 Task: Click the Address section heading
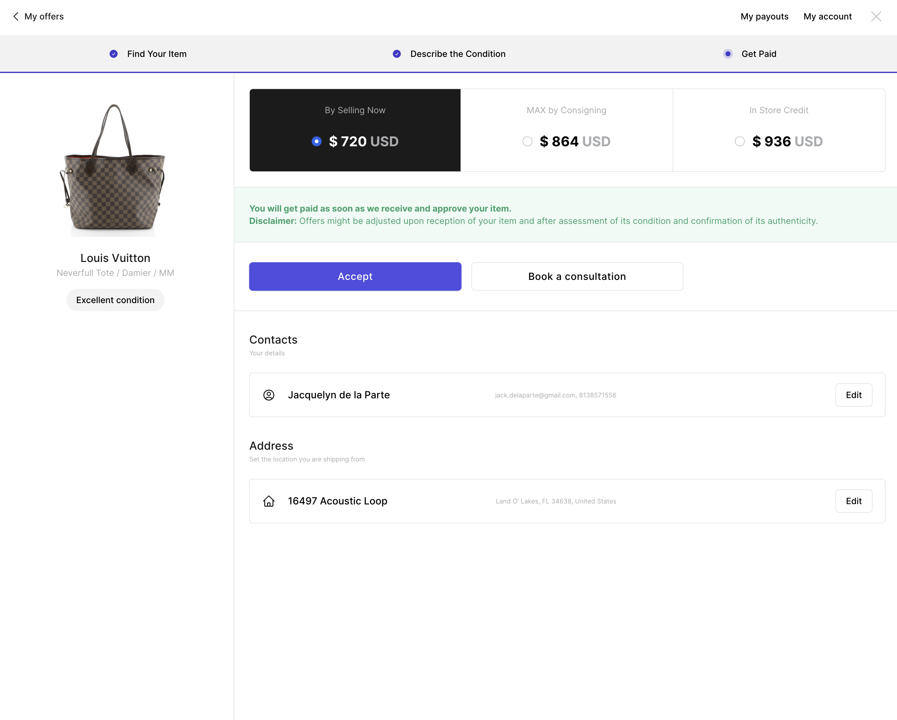click(x=271, y=446)
